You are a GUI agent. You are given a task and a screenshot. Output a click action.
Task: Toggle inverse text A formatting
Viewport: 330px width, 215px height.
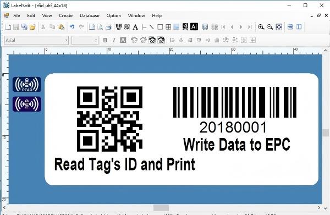coord(123,40)
